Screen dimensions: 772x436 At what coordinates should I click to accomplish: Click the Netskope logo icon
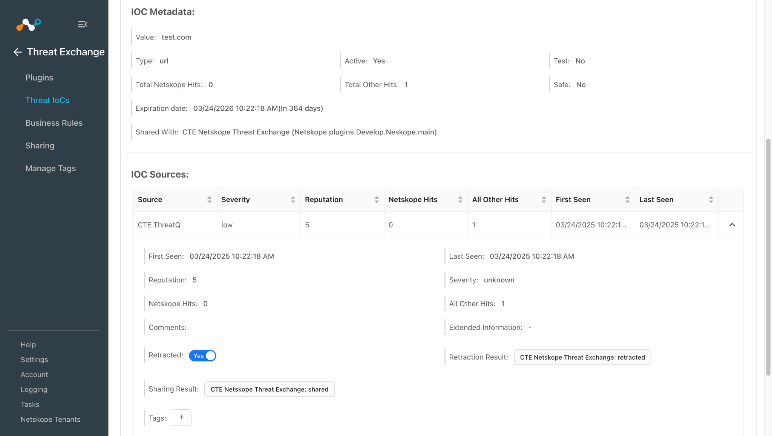point(29,25)
